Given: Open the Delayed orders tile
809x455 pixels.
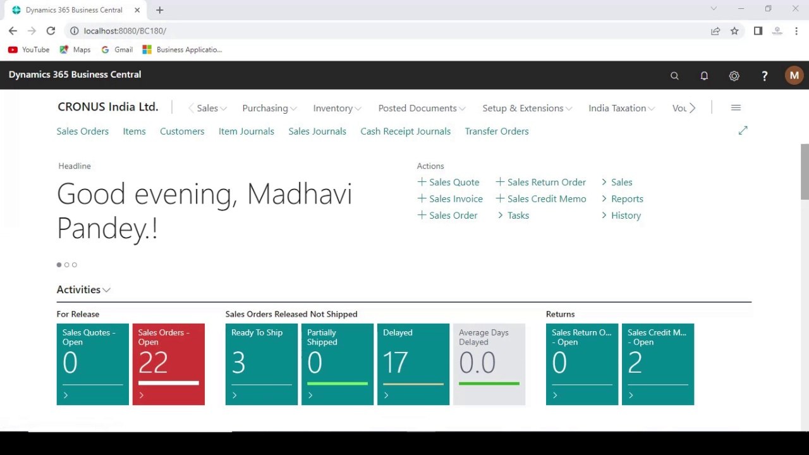Looking at the screenshot, I should pyautogui.click(x=413, y=364).
